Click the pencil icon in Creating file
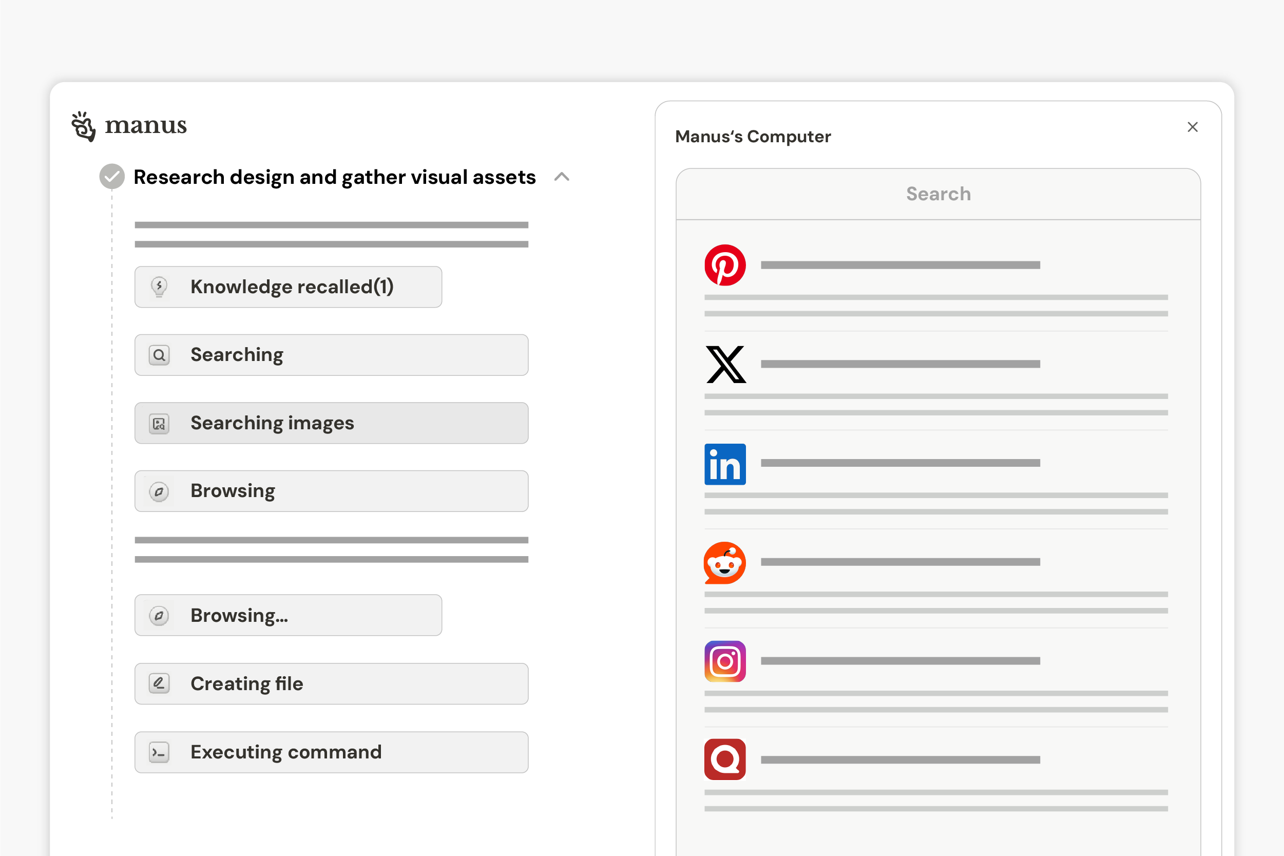Viewport: 1284px width, 856px height. [x=159, y=683]
